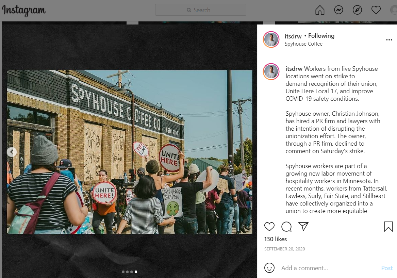Open the three-dot post options menu
Viewport: 397px width, 278px height.
[389, 40]
